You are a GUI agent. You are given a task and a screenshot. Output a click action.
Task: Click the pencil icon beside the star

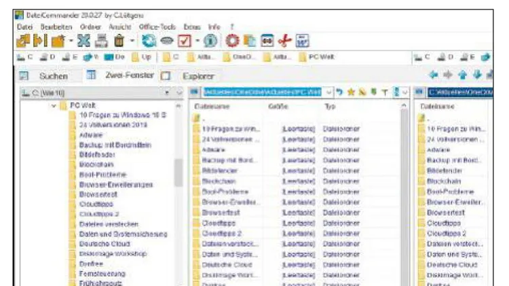(362, 92)
